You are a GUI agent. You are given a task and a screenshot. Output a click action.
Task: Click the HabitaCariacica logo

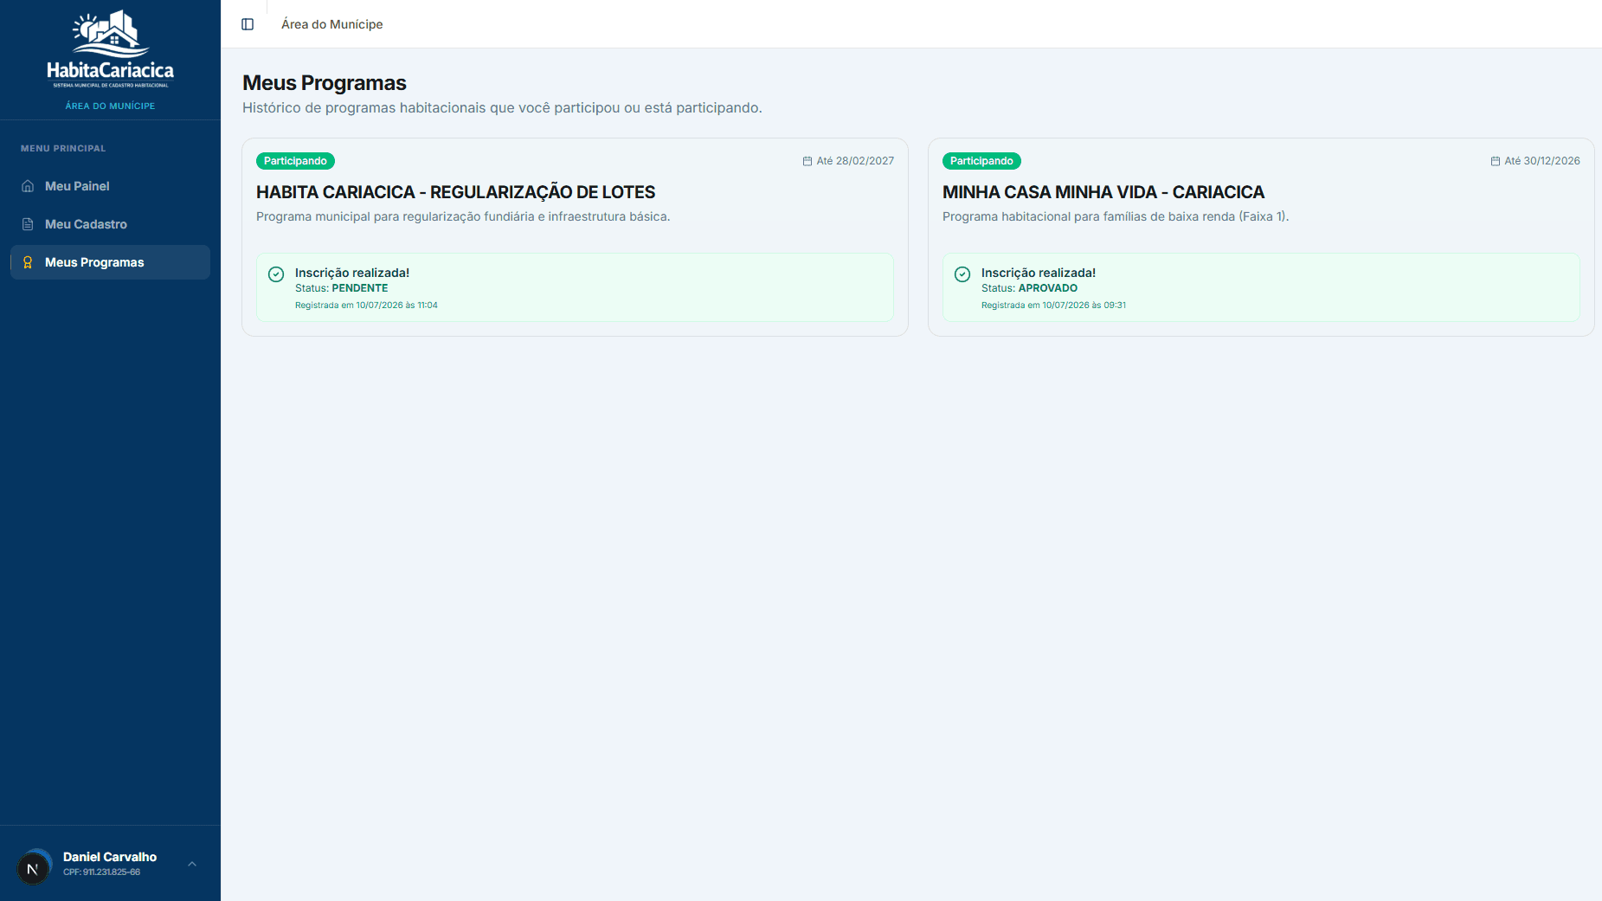110,50
